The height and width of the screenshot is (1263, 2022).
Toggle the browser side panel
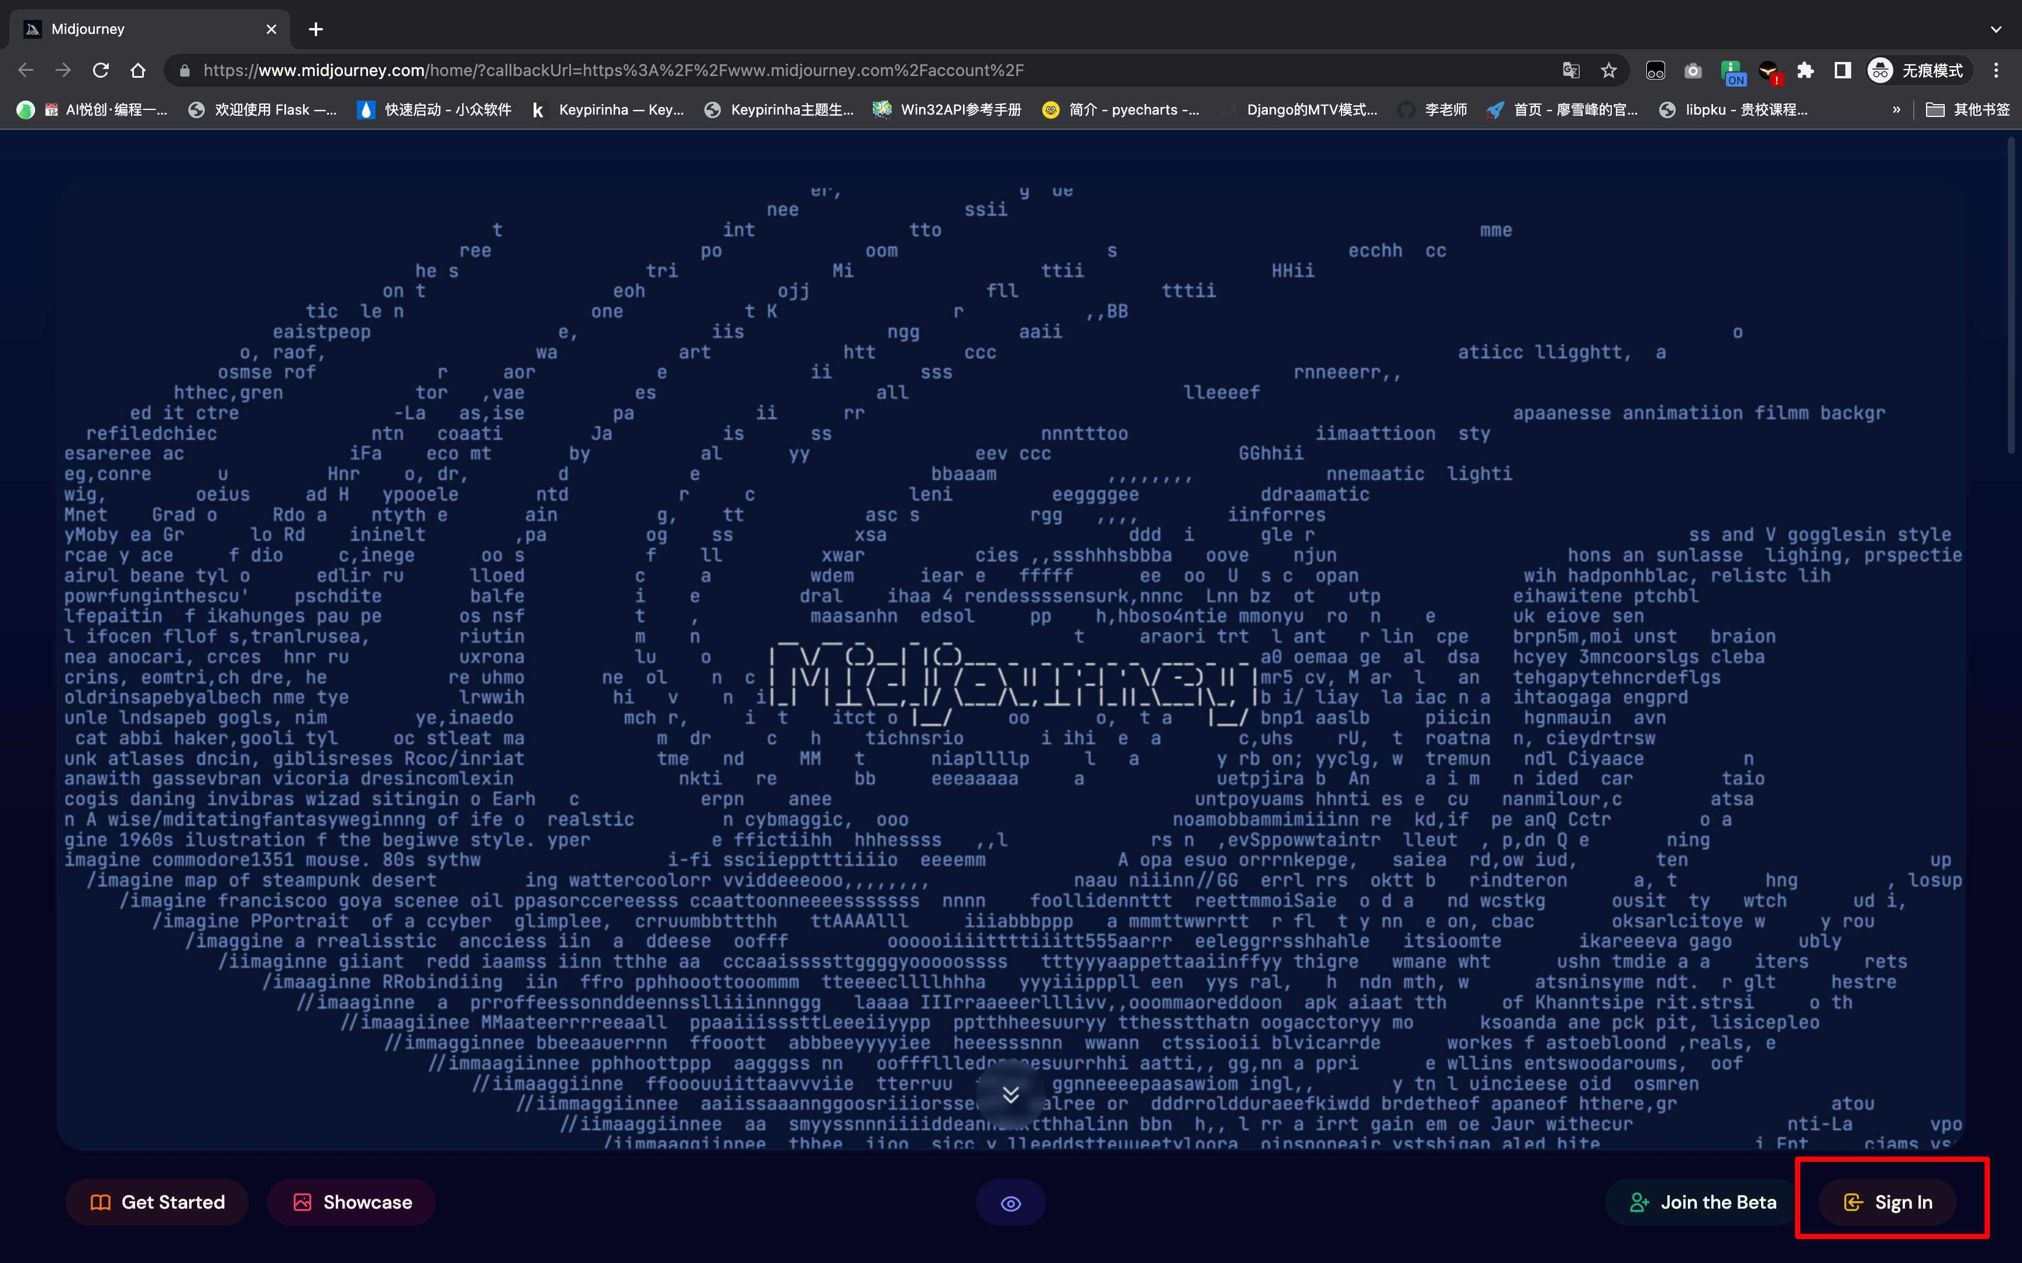click(1842, 70)
